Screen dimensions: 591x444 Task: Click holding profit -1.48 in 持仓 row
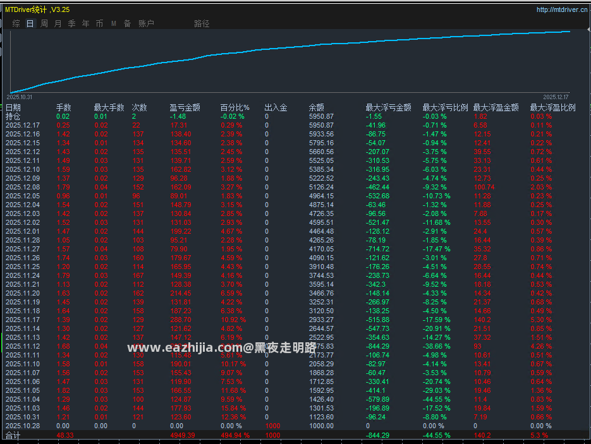click(178, 116)
